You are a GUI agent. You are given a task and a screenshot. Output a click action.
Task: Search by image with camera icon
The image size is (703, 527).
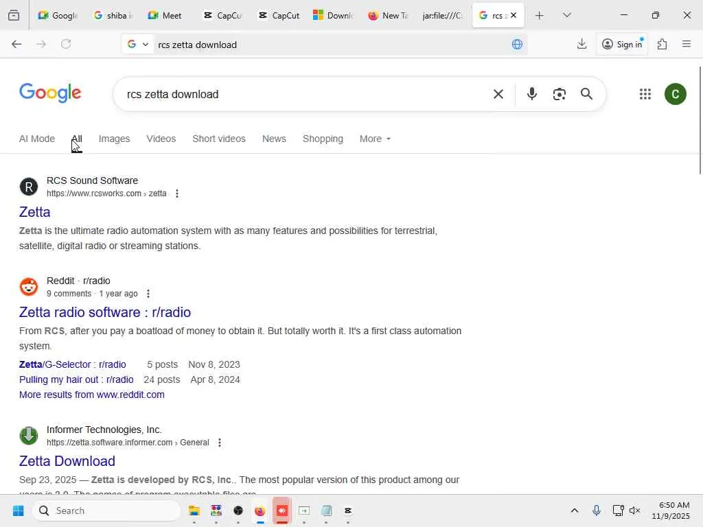(x=559, y=94)
